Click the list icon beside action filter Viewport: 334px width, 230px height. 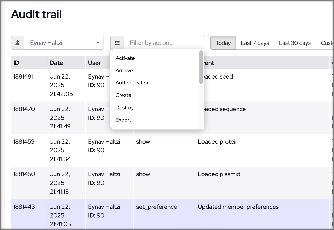tap(117, 43)
